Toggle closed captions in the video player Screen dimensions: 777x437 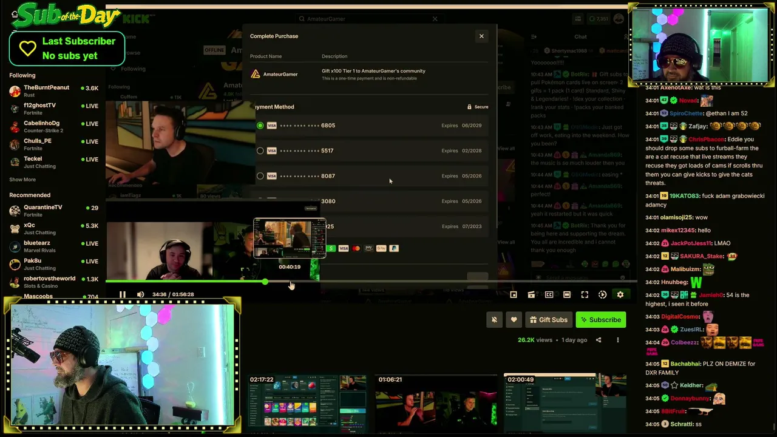[x=549, y=294]
